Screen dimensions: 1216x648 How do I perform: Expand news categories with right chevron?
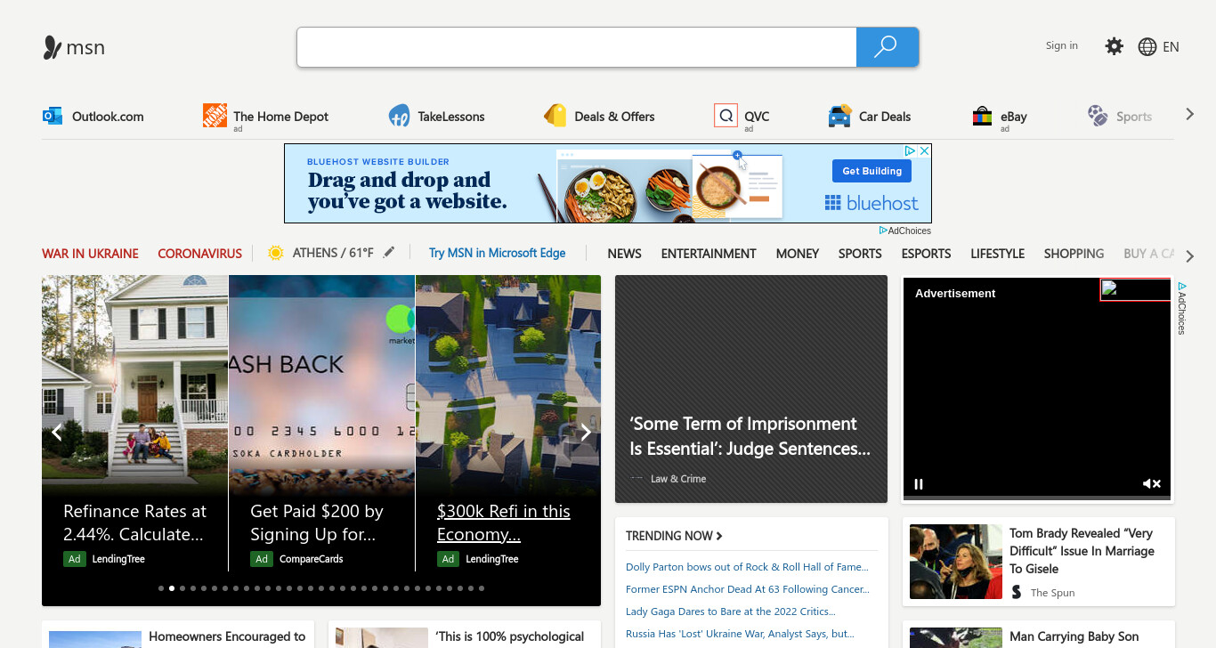coord(1190,256)
